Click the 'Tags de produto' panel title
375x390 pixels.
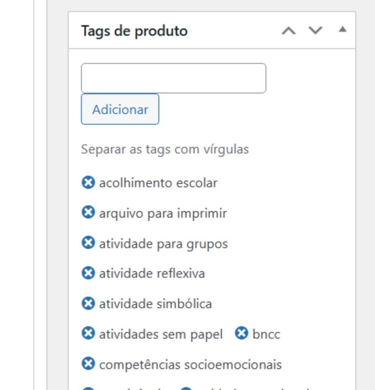pyautogui.click(x=134, y=31)
